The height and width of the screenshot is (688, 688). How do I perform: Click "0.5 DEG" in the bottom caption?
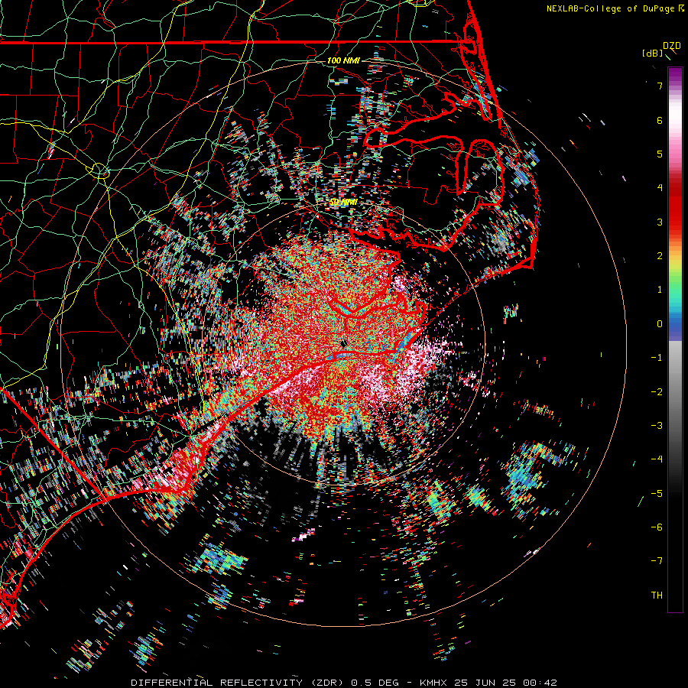click(375, 683)
